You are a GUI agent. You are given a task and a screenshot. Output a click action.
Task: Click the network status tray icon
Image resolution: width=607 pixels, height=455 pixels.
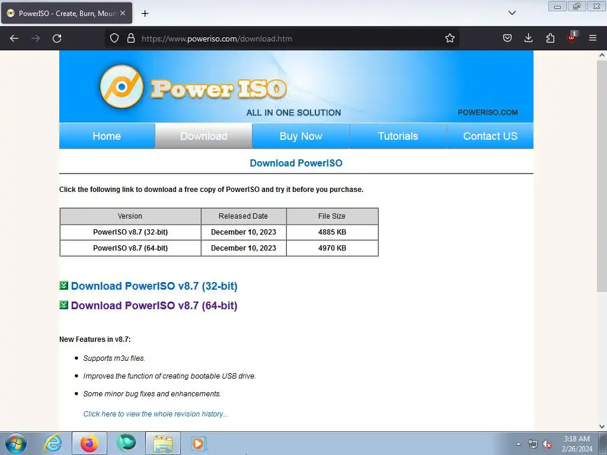pyautogui.click(x=533, y=444)
